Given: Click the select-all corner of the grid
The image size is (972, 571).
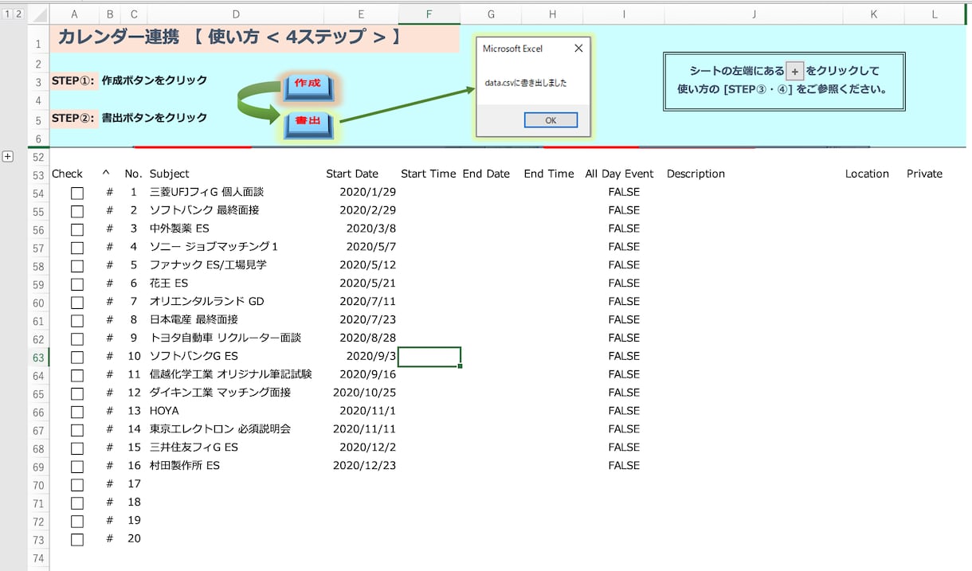Looking at the screenshot, I should (38, 14).
